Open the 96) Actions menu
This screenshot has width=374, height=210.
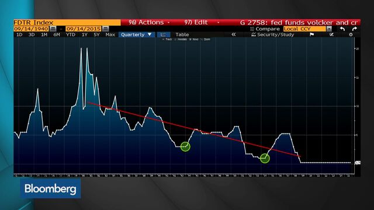pos(149,22)
